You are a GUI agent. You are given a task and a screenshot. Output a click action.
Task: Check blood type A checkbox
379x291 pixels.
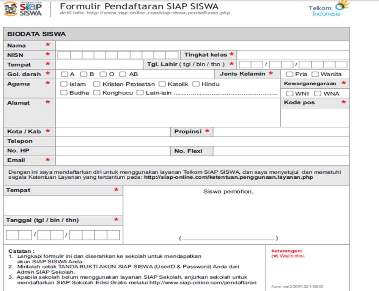[64, 74]
